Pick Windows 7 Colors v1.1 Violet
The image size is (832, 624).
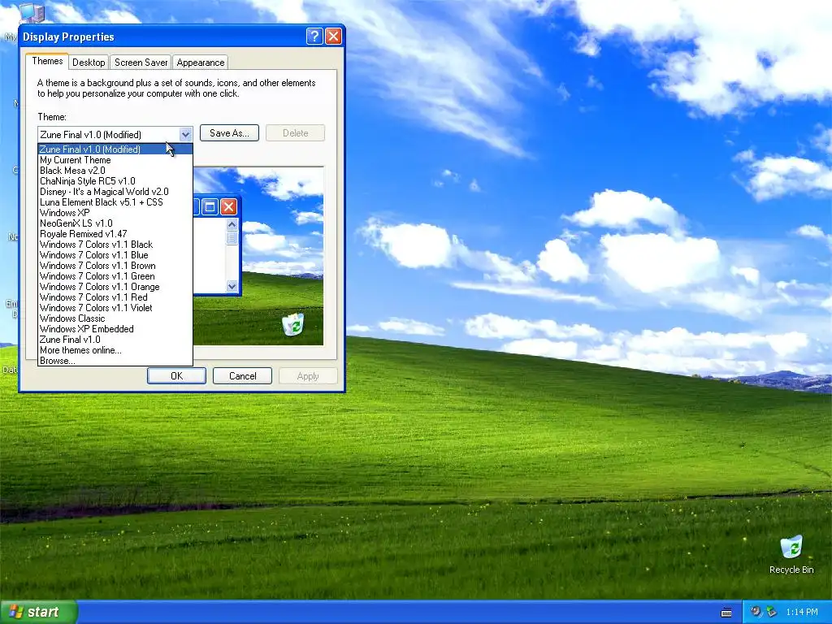[x=115, y=308]
